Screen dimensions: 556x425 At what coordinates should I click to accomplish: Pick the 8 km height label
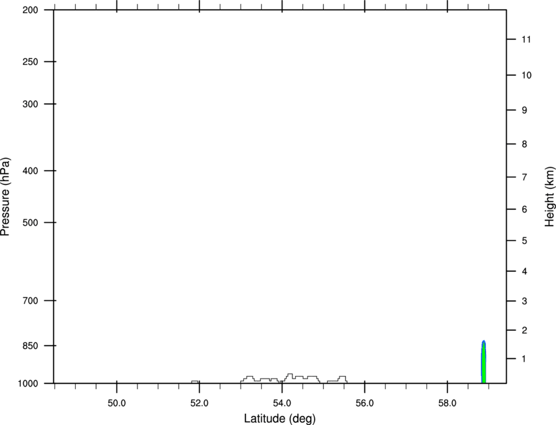tap(525, 144)
